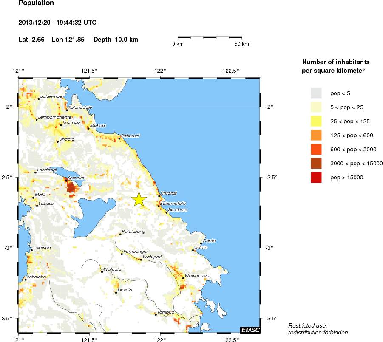
Task: Click the Bahusuai town label
Action: click(x=131, y=136)
